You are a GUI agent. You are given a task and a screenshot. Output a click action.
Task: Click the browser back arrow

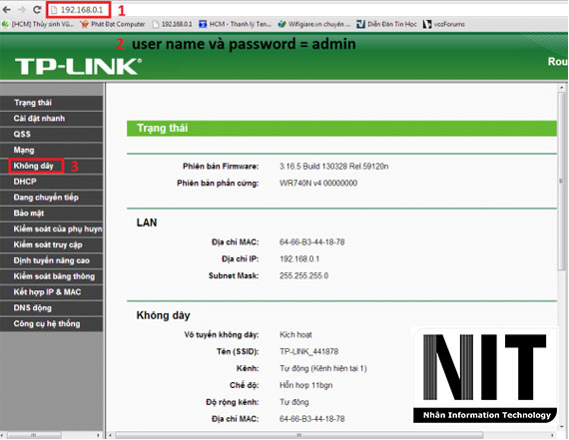click(x=7, y=10)
